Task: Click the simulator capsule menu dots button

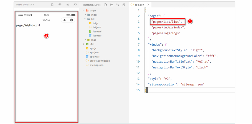Action: click(64, 20)
